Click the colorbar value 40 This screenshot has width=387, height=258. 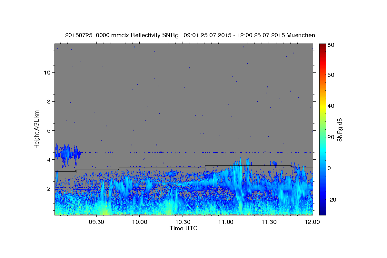click(x=332, y=106)
